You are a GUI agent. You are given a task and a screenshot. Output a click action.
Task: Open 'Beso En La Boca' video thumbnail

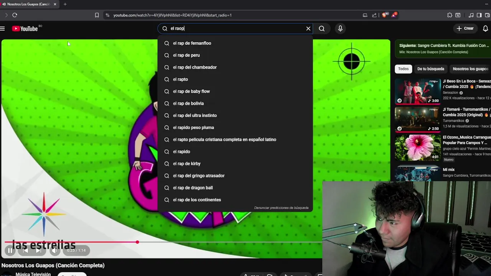point(418,92)
